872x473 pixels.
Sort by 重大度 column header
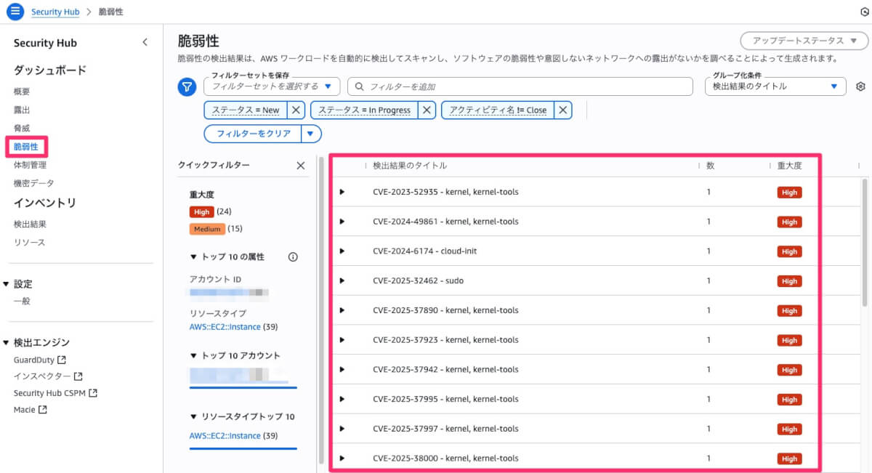(x=789, y=166)
